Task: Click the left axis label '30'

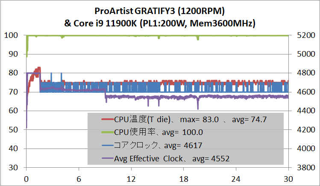Action: point(13,168)
